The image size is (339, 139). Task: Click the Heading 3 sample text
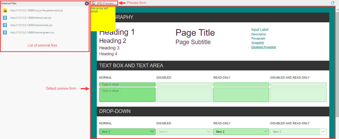[x=109, y=48]
